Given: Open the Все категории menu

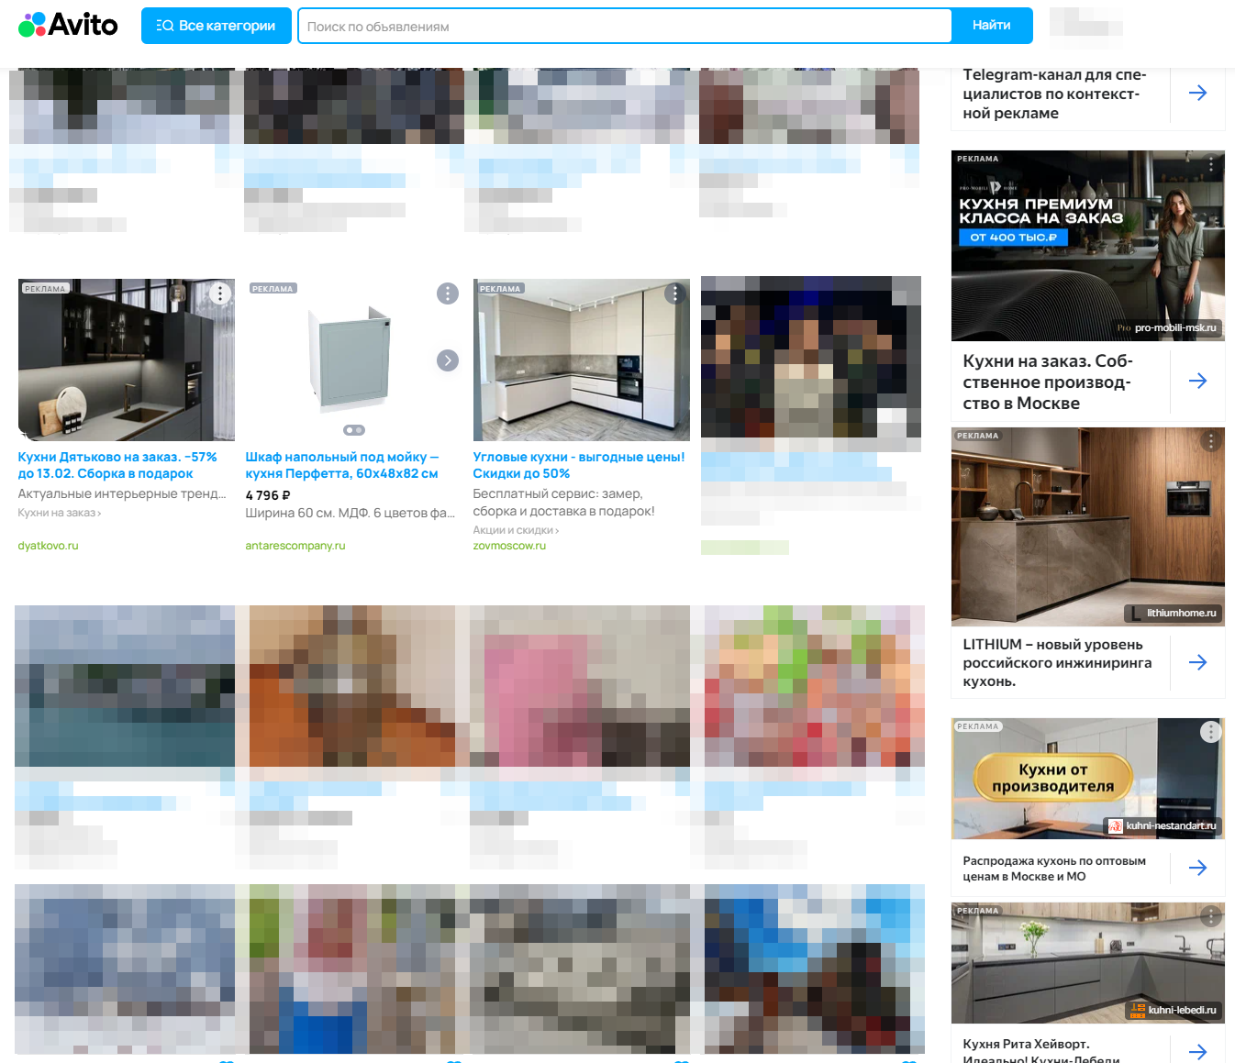Looking at the screenshot, I should [217, 26].
